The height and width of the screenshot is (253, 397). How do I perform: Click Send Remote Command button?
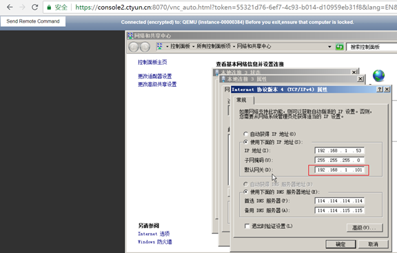point(33,21)
